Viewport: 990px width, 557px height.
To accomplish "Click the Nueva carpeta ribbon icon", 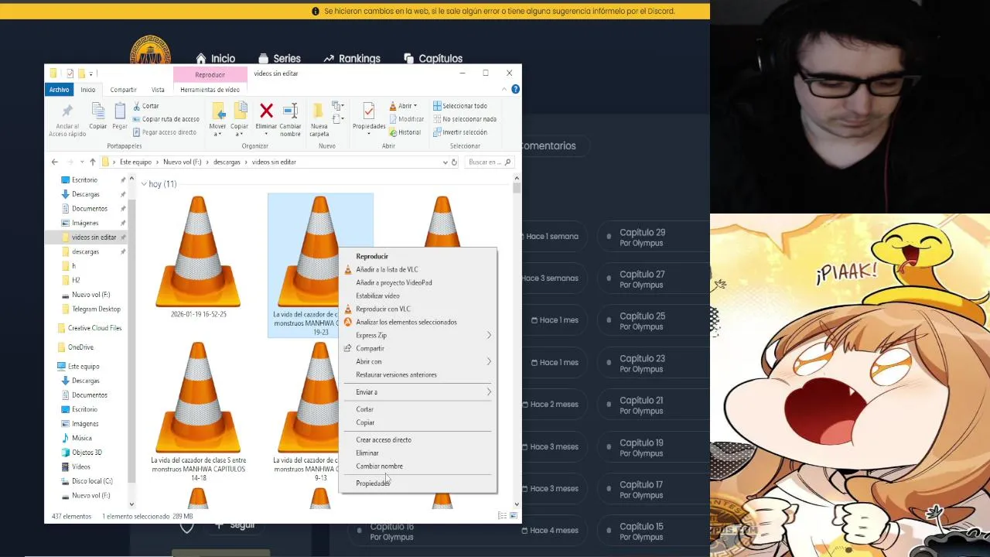I will point(319,119).
